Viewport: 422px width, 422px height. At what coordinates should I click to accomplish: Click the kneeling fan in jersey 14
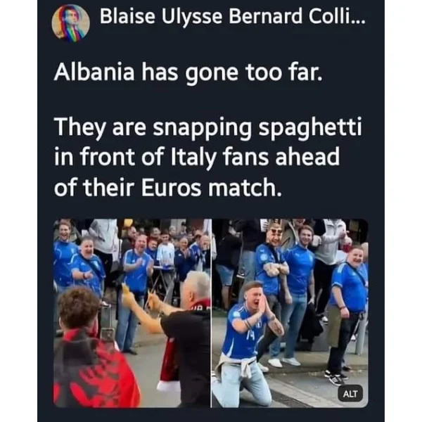click(x=246, y=343)
